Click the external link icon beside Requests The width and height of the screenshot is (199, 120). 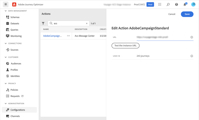click(x=23, y=96)
